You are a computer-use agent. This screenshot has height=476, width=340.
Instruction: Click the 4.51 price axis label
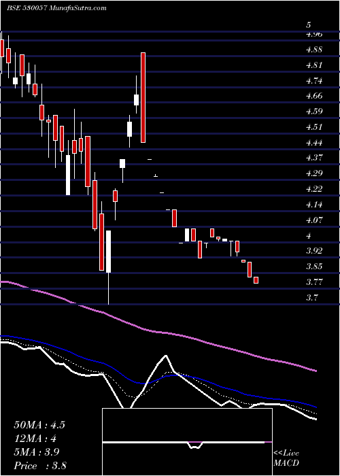click(314, 127)
